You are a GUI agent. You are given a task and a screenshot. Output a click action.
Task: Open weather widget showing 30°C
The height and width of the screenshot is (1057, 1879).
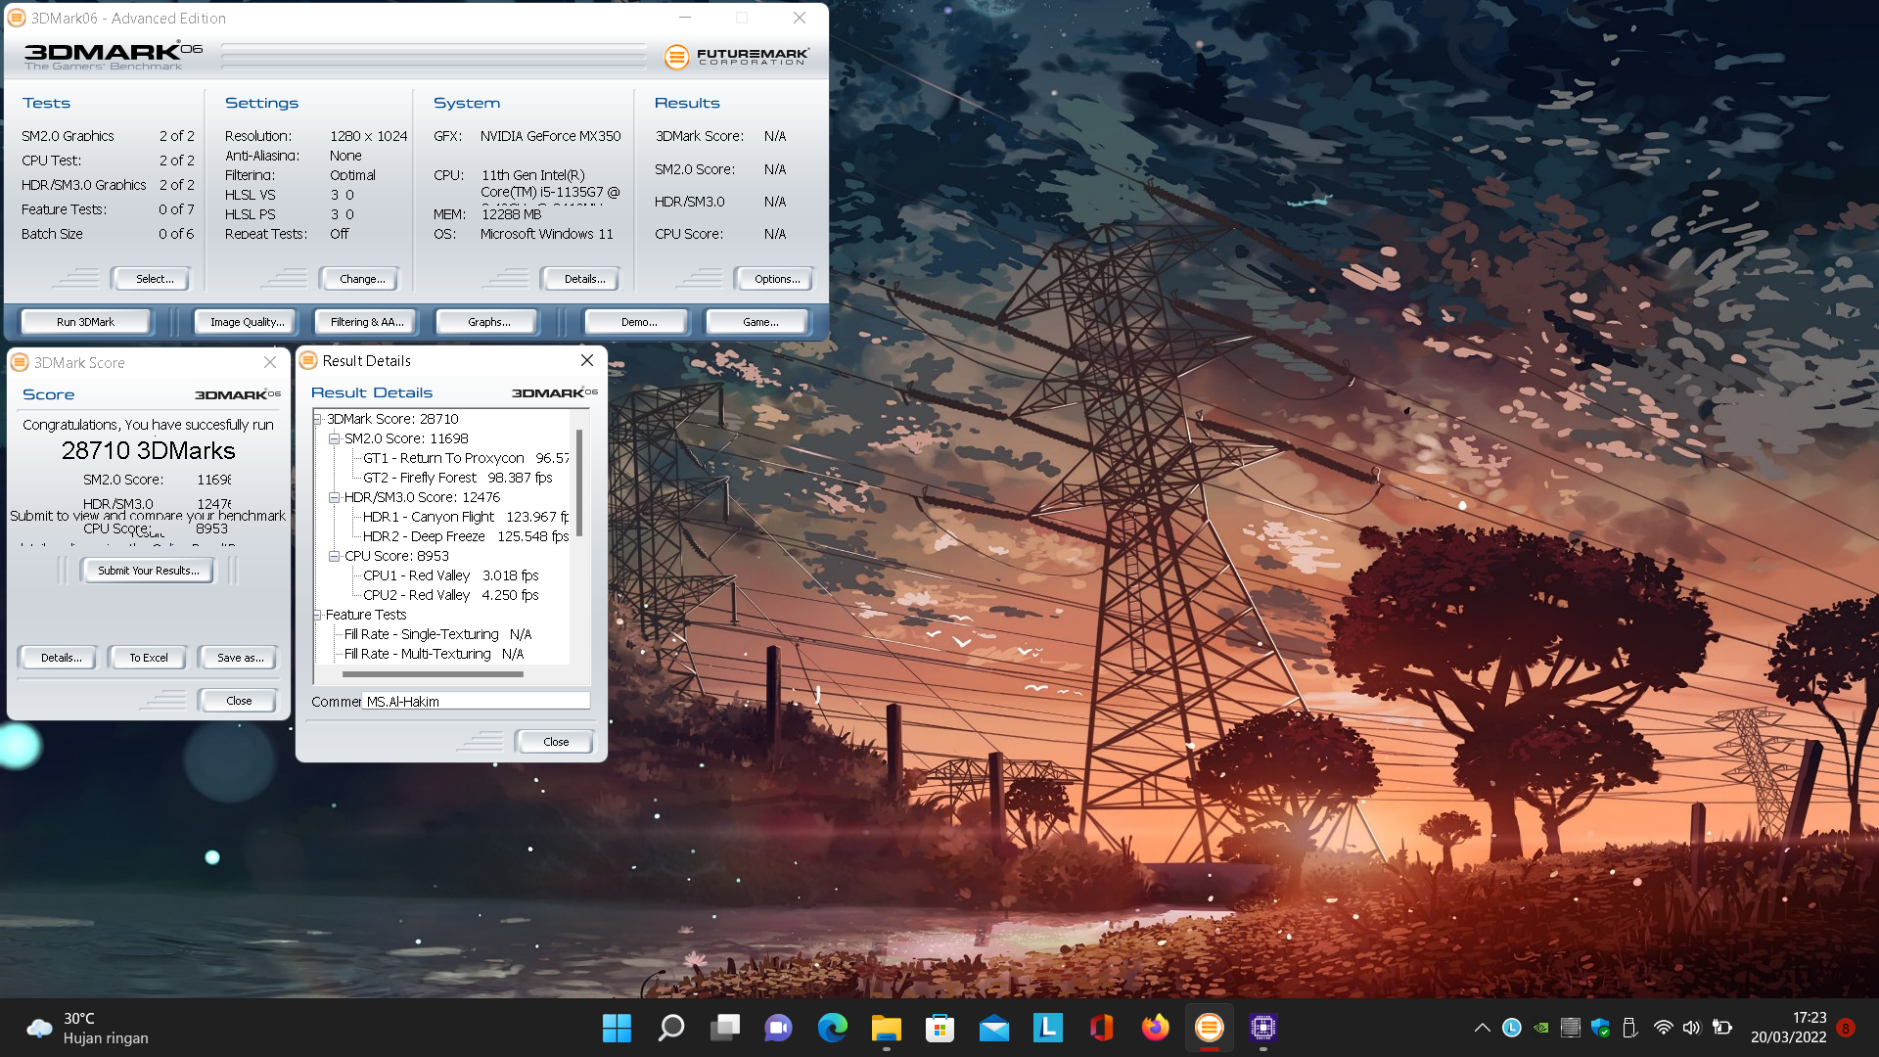click(x=88, y=1028)
